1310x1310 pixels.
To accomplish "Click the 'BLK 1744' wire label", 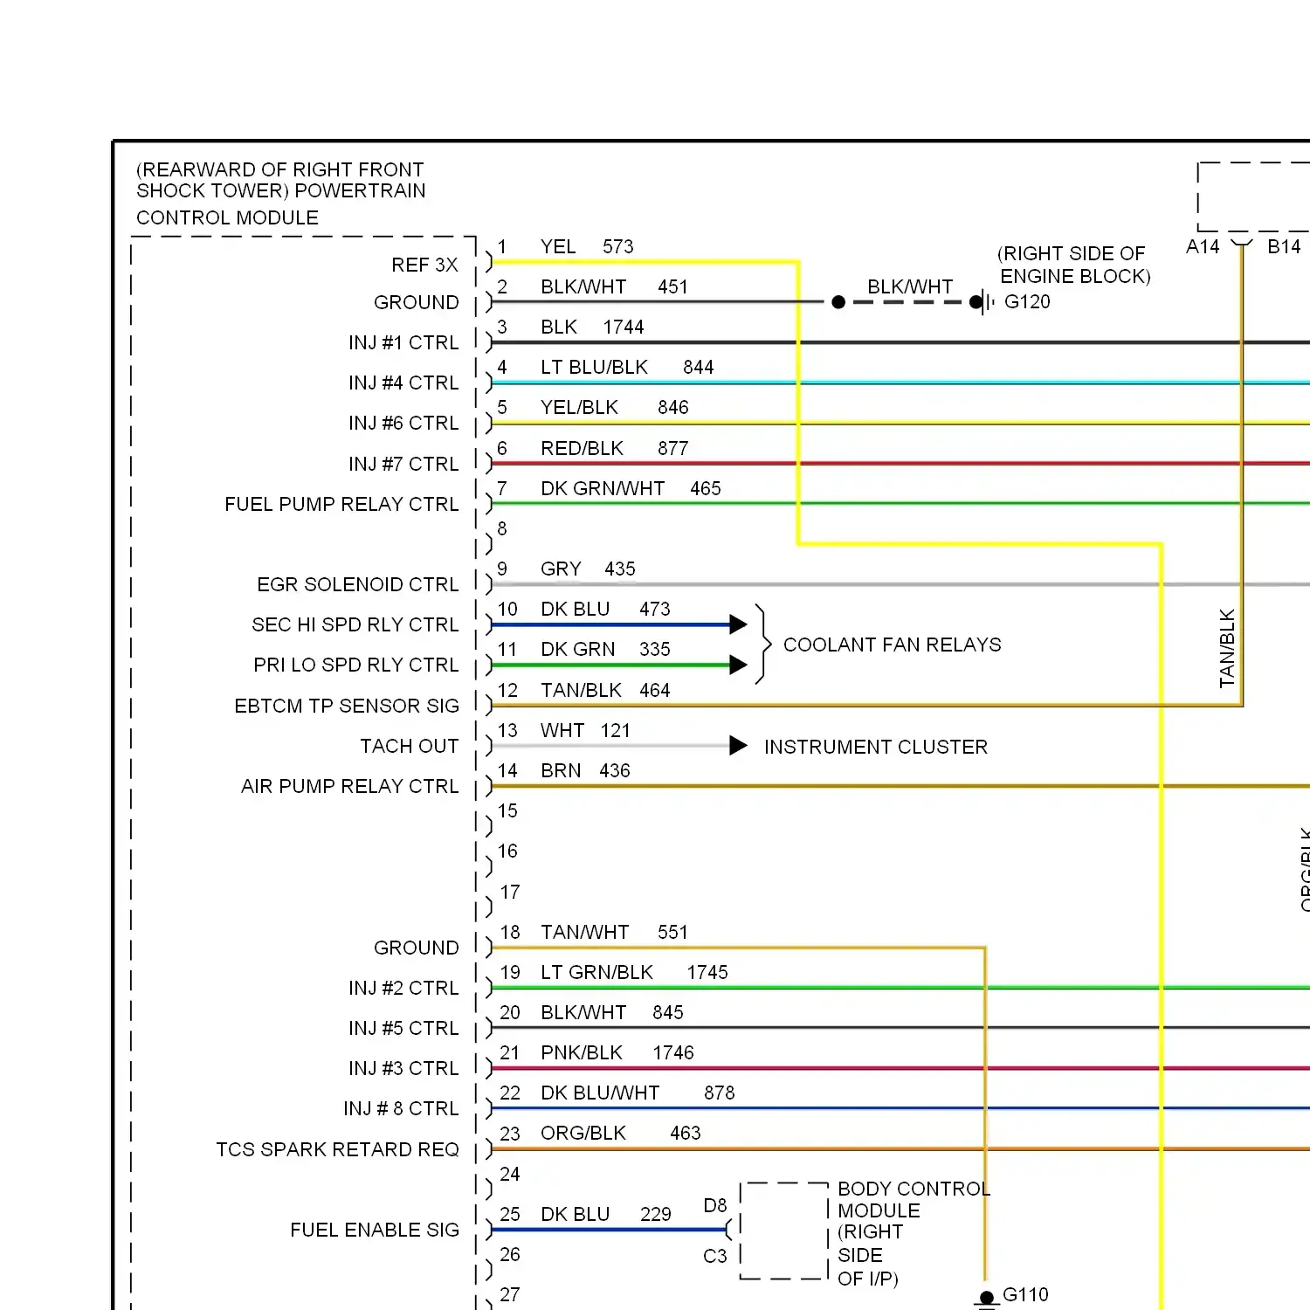I will [x=592, y=327].
